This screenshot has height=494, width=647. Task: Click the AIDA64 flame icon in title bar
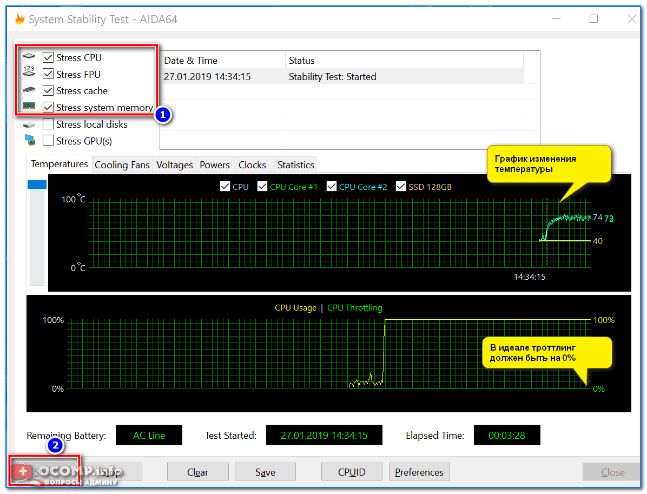[x=19, y=19]
